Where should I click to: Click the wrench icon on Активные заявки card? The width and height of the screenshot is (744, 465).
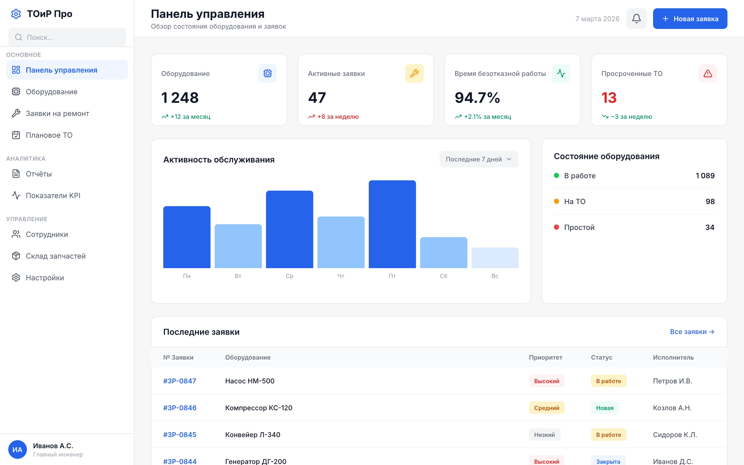pos(414,73)
